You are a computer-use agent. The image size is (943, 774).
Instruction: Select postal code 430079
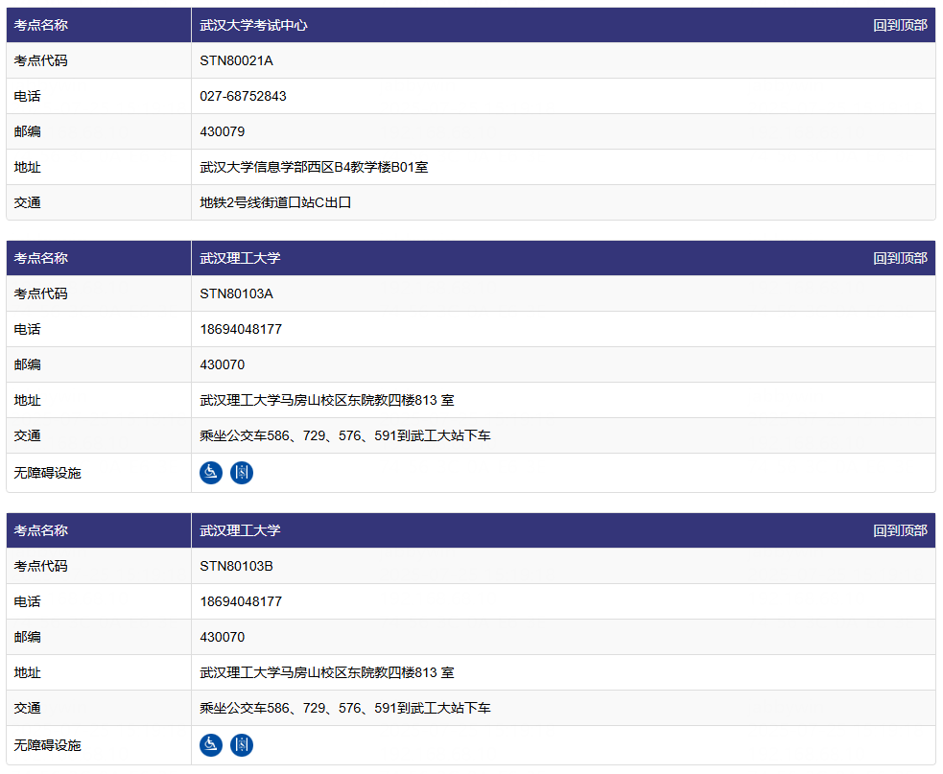[x=223, y=131]
